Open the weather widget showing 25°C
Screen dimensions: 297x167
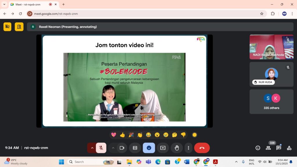[x=16, y=162]
